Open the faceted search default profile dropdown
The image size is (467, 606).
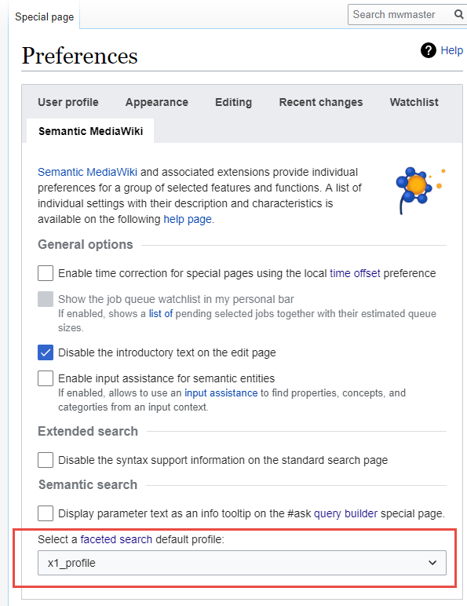tap(242, 563)
